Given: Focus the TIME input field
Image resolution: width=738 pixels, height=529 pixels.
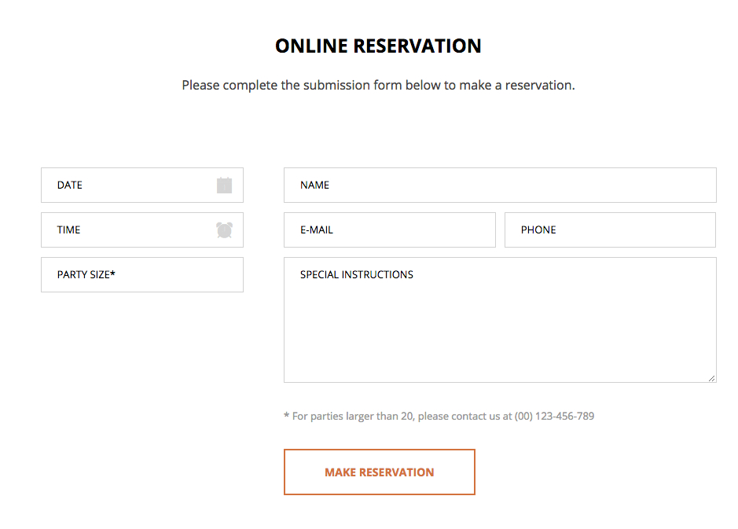Looking at the screenshot, I should coord(118,230).
